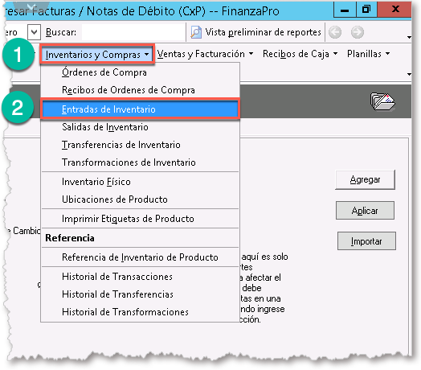Expand the Recibos de Caja dropdown
This screenshot has height=370, width=421.
pyautogui.click(x=300, y=54)
